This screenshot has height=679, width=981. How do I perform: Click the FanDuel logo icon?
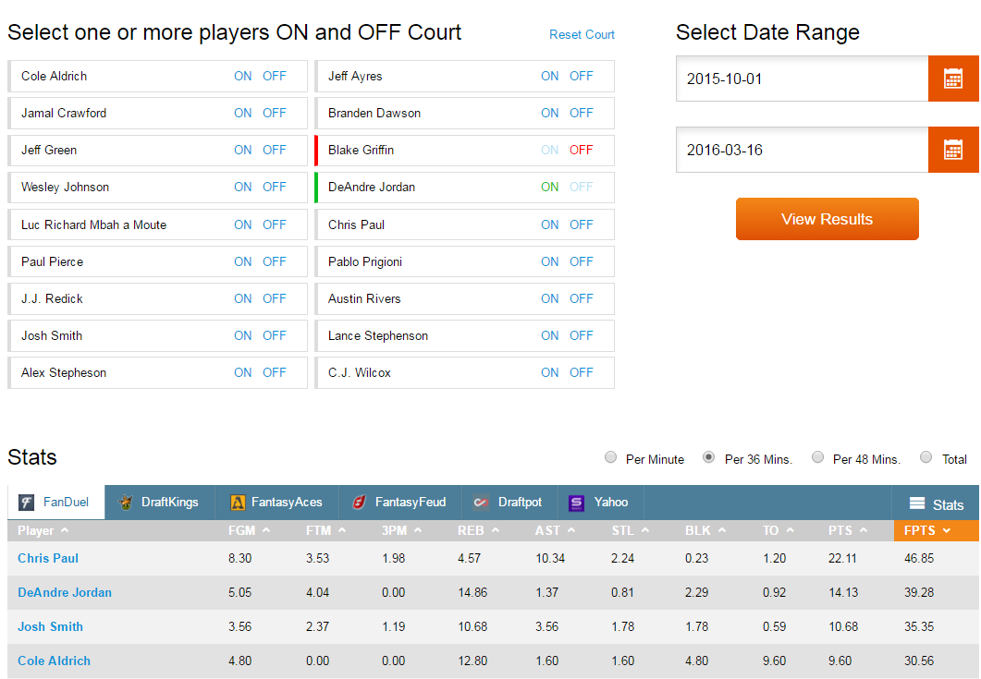pyautogui.click(x=26, y=502)
